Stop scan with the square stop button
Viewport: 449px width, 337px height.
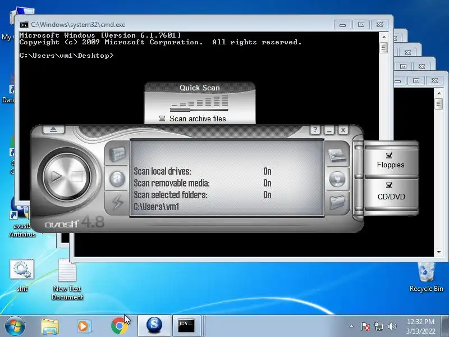[77, 176]
